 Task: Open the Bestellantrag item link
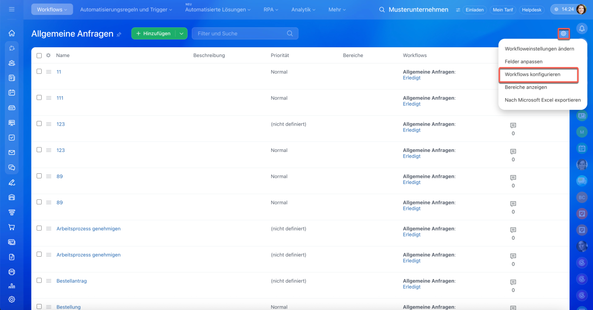point(71,281)
